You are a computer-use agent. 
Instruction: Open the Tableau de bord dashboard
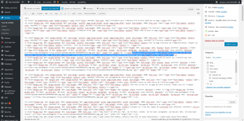point(10,8)
